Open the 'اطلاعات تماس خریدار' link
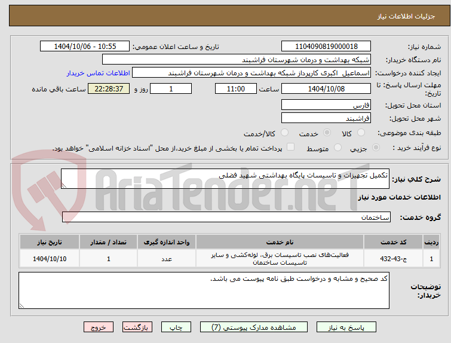 coord(99,73)
